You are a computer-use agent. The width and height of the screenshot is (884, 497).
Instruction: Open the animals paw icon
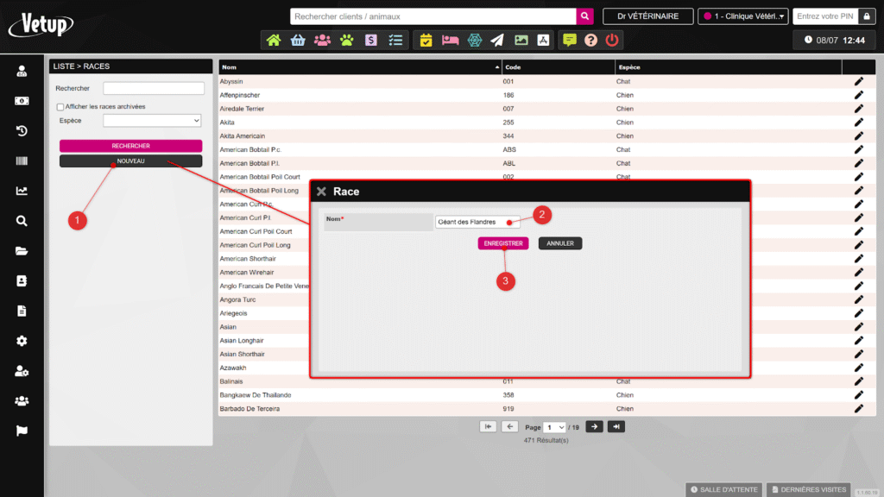pyautogui.click(x=346, y=40)
